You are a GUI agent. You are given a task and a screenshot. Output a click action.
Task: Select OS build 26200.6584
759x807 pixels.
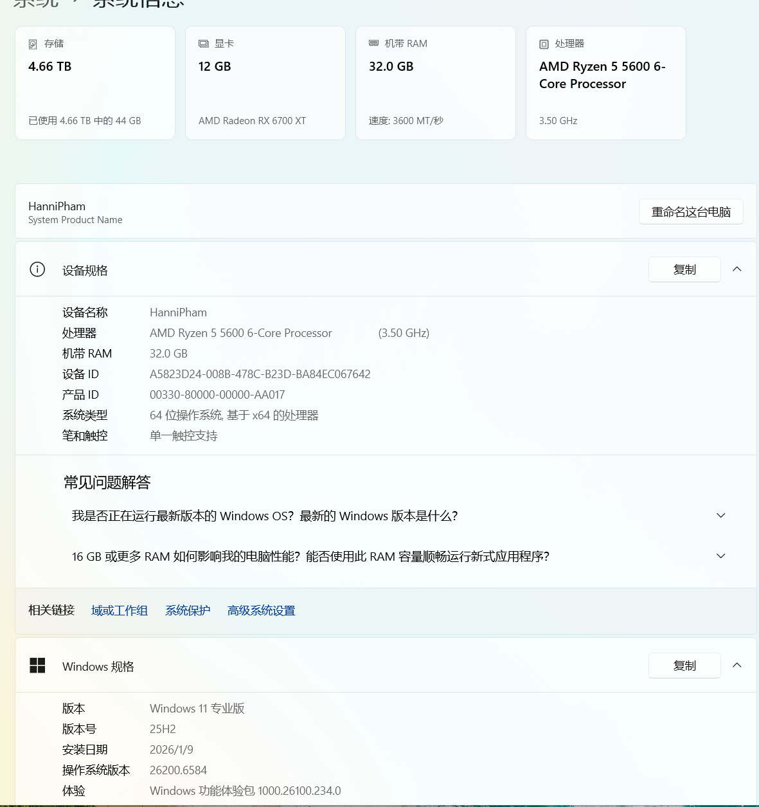point(179,770)
